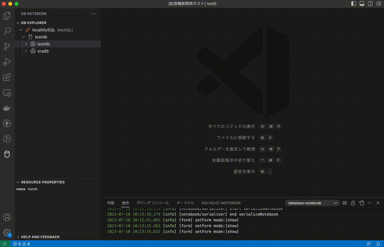Viewport: 384px width, 247px height.
Task: Open the Explorer view in activity bar
Action: pos(7,16)
